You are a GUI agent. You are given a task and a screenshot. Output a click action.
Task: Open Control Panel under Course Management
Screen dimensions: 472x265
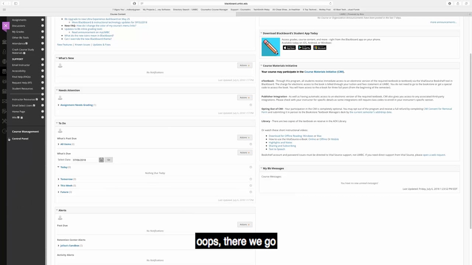pos(20,139)
